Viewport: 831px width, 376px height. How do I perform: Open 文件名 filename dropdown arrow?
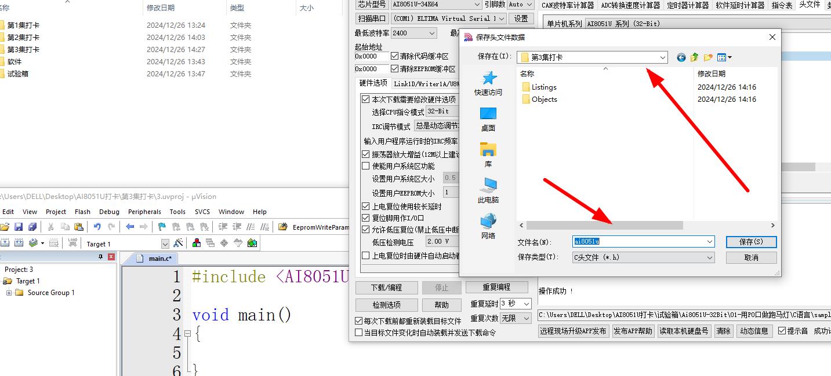coord(710,242)
